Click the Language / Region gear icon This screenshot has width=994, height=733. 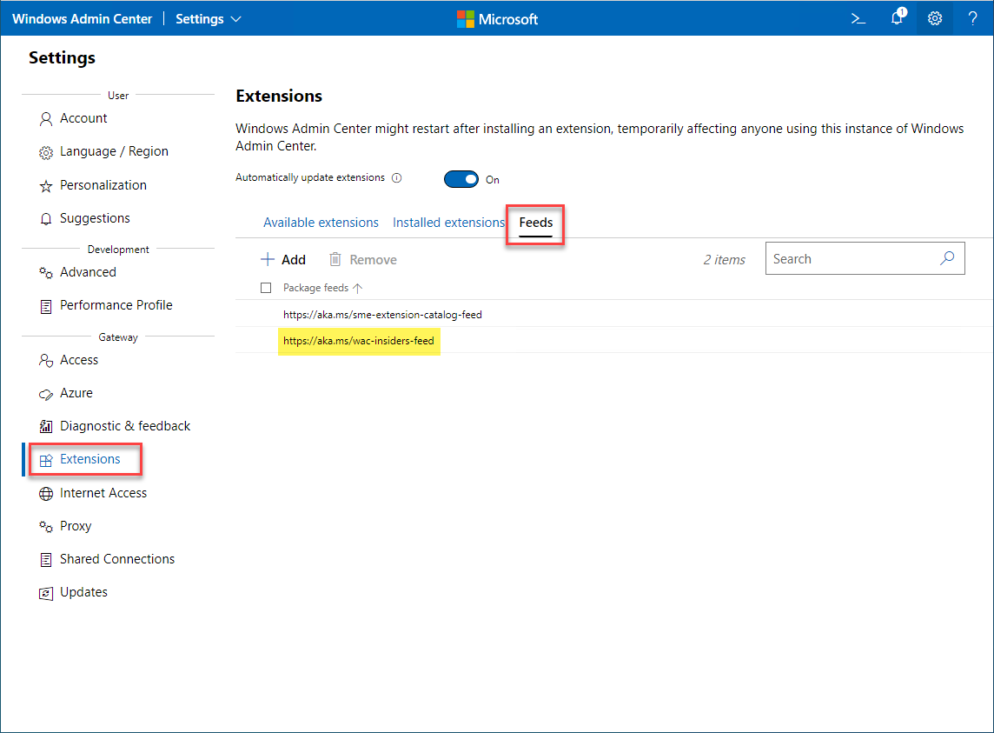[x=46, y=152]
